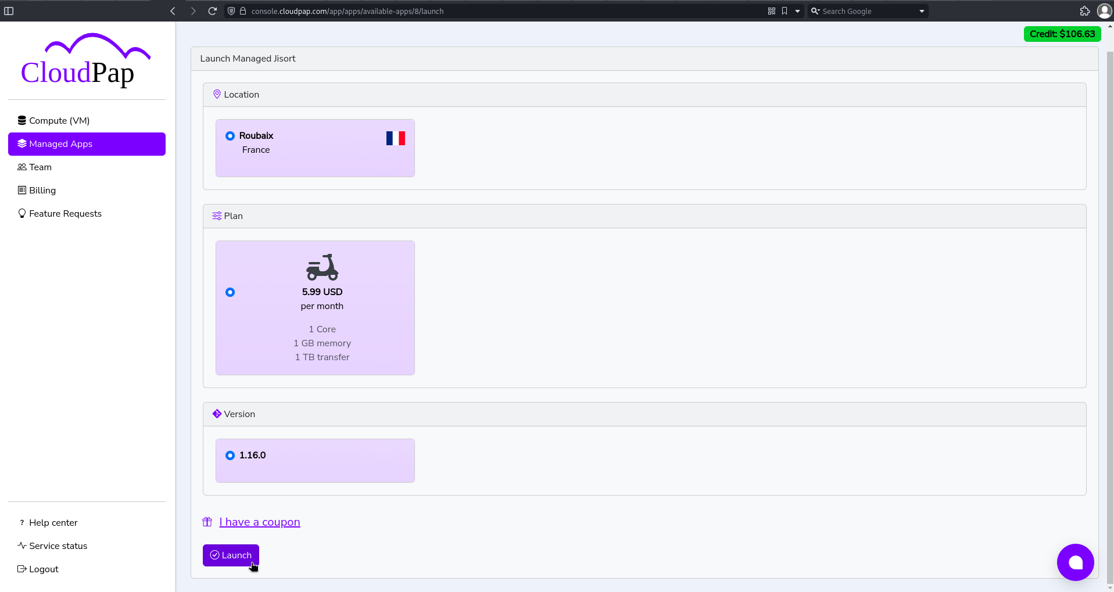Image resolution: width=1114 pixels, height=592 pixels.
Task: Click the CloudPap logo
Action: pyautogui.click(x=85, y=60)
